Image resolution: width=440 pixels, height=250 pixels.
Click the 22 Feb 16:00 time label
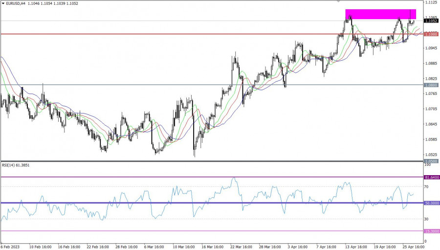point(98,247)
